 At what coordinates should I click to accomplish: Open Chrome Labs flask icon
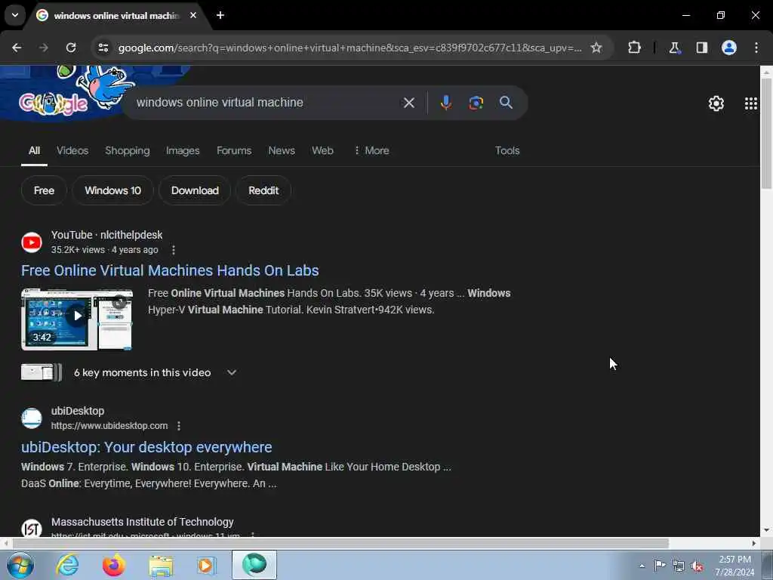point(674,48)
